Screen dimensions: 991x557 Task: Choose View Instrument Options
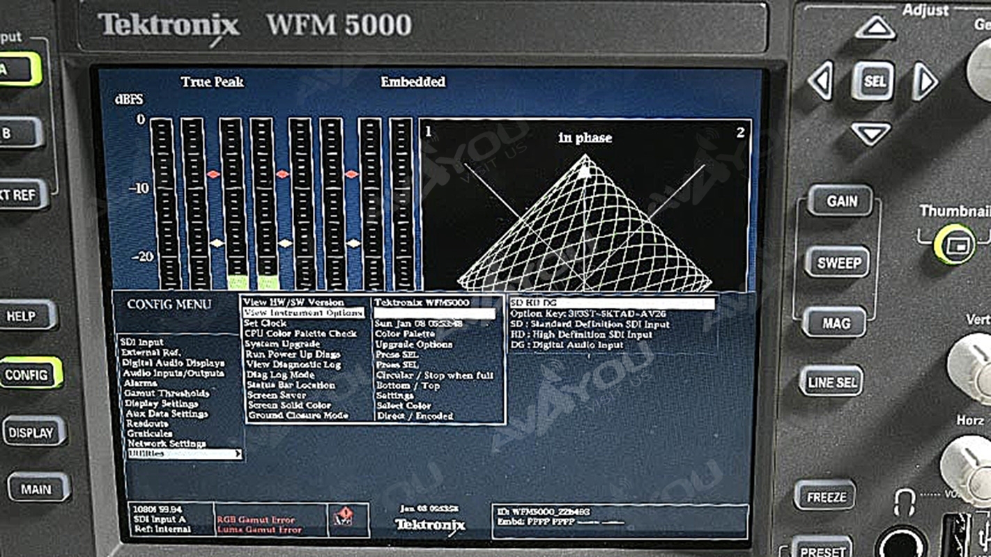305,313
